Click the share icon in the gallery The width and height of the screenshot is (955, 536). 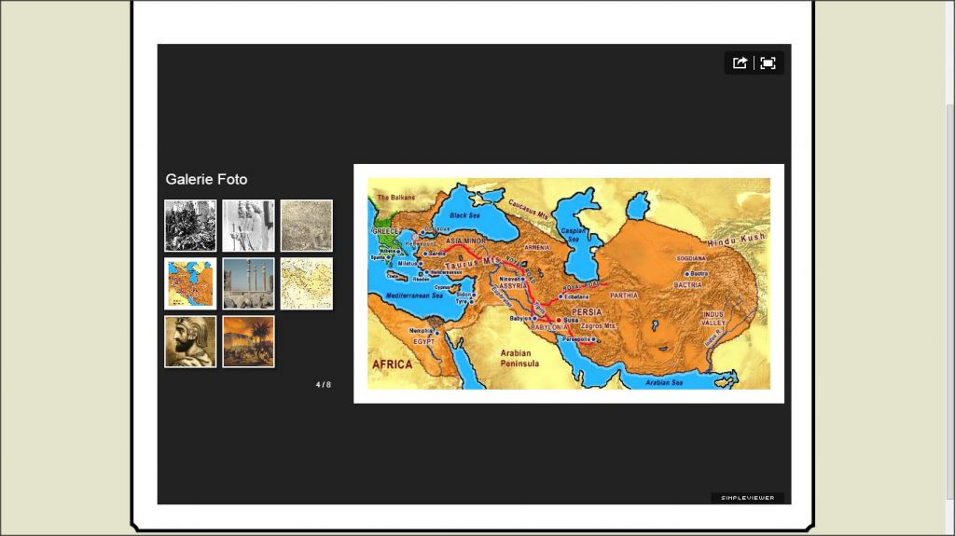click(740, 63)
